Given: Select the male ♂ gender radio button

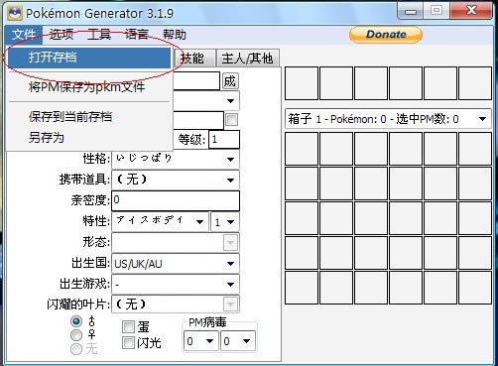Looking at the screenshot, I should (76, 321).
